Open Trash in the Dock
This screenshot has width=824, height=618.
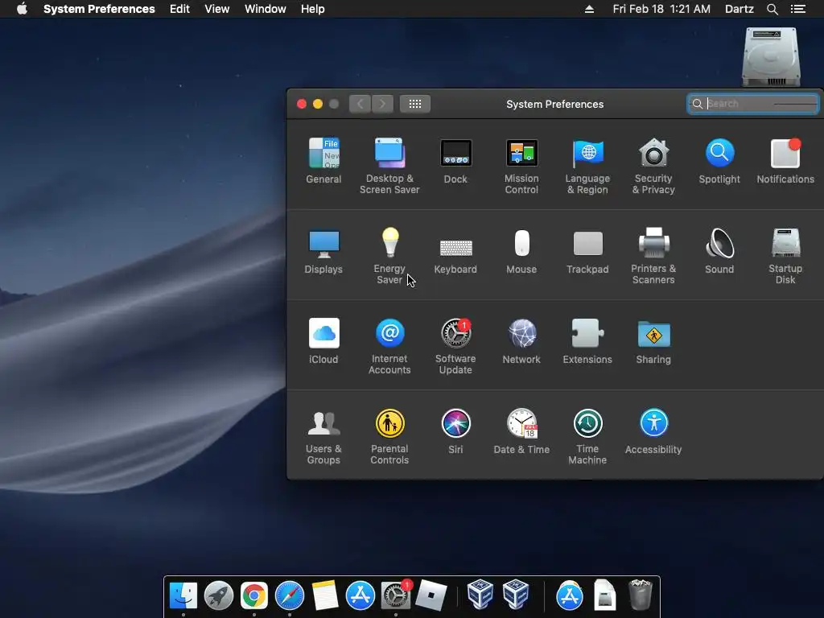(x=640, y=595)
